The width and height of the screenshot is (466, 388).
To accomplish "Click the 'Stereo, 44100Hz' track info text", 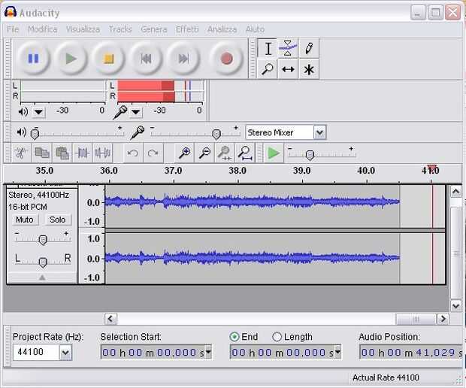I will coord(38,195).
